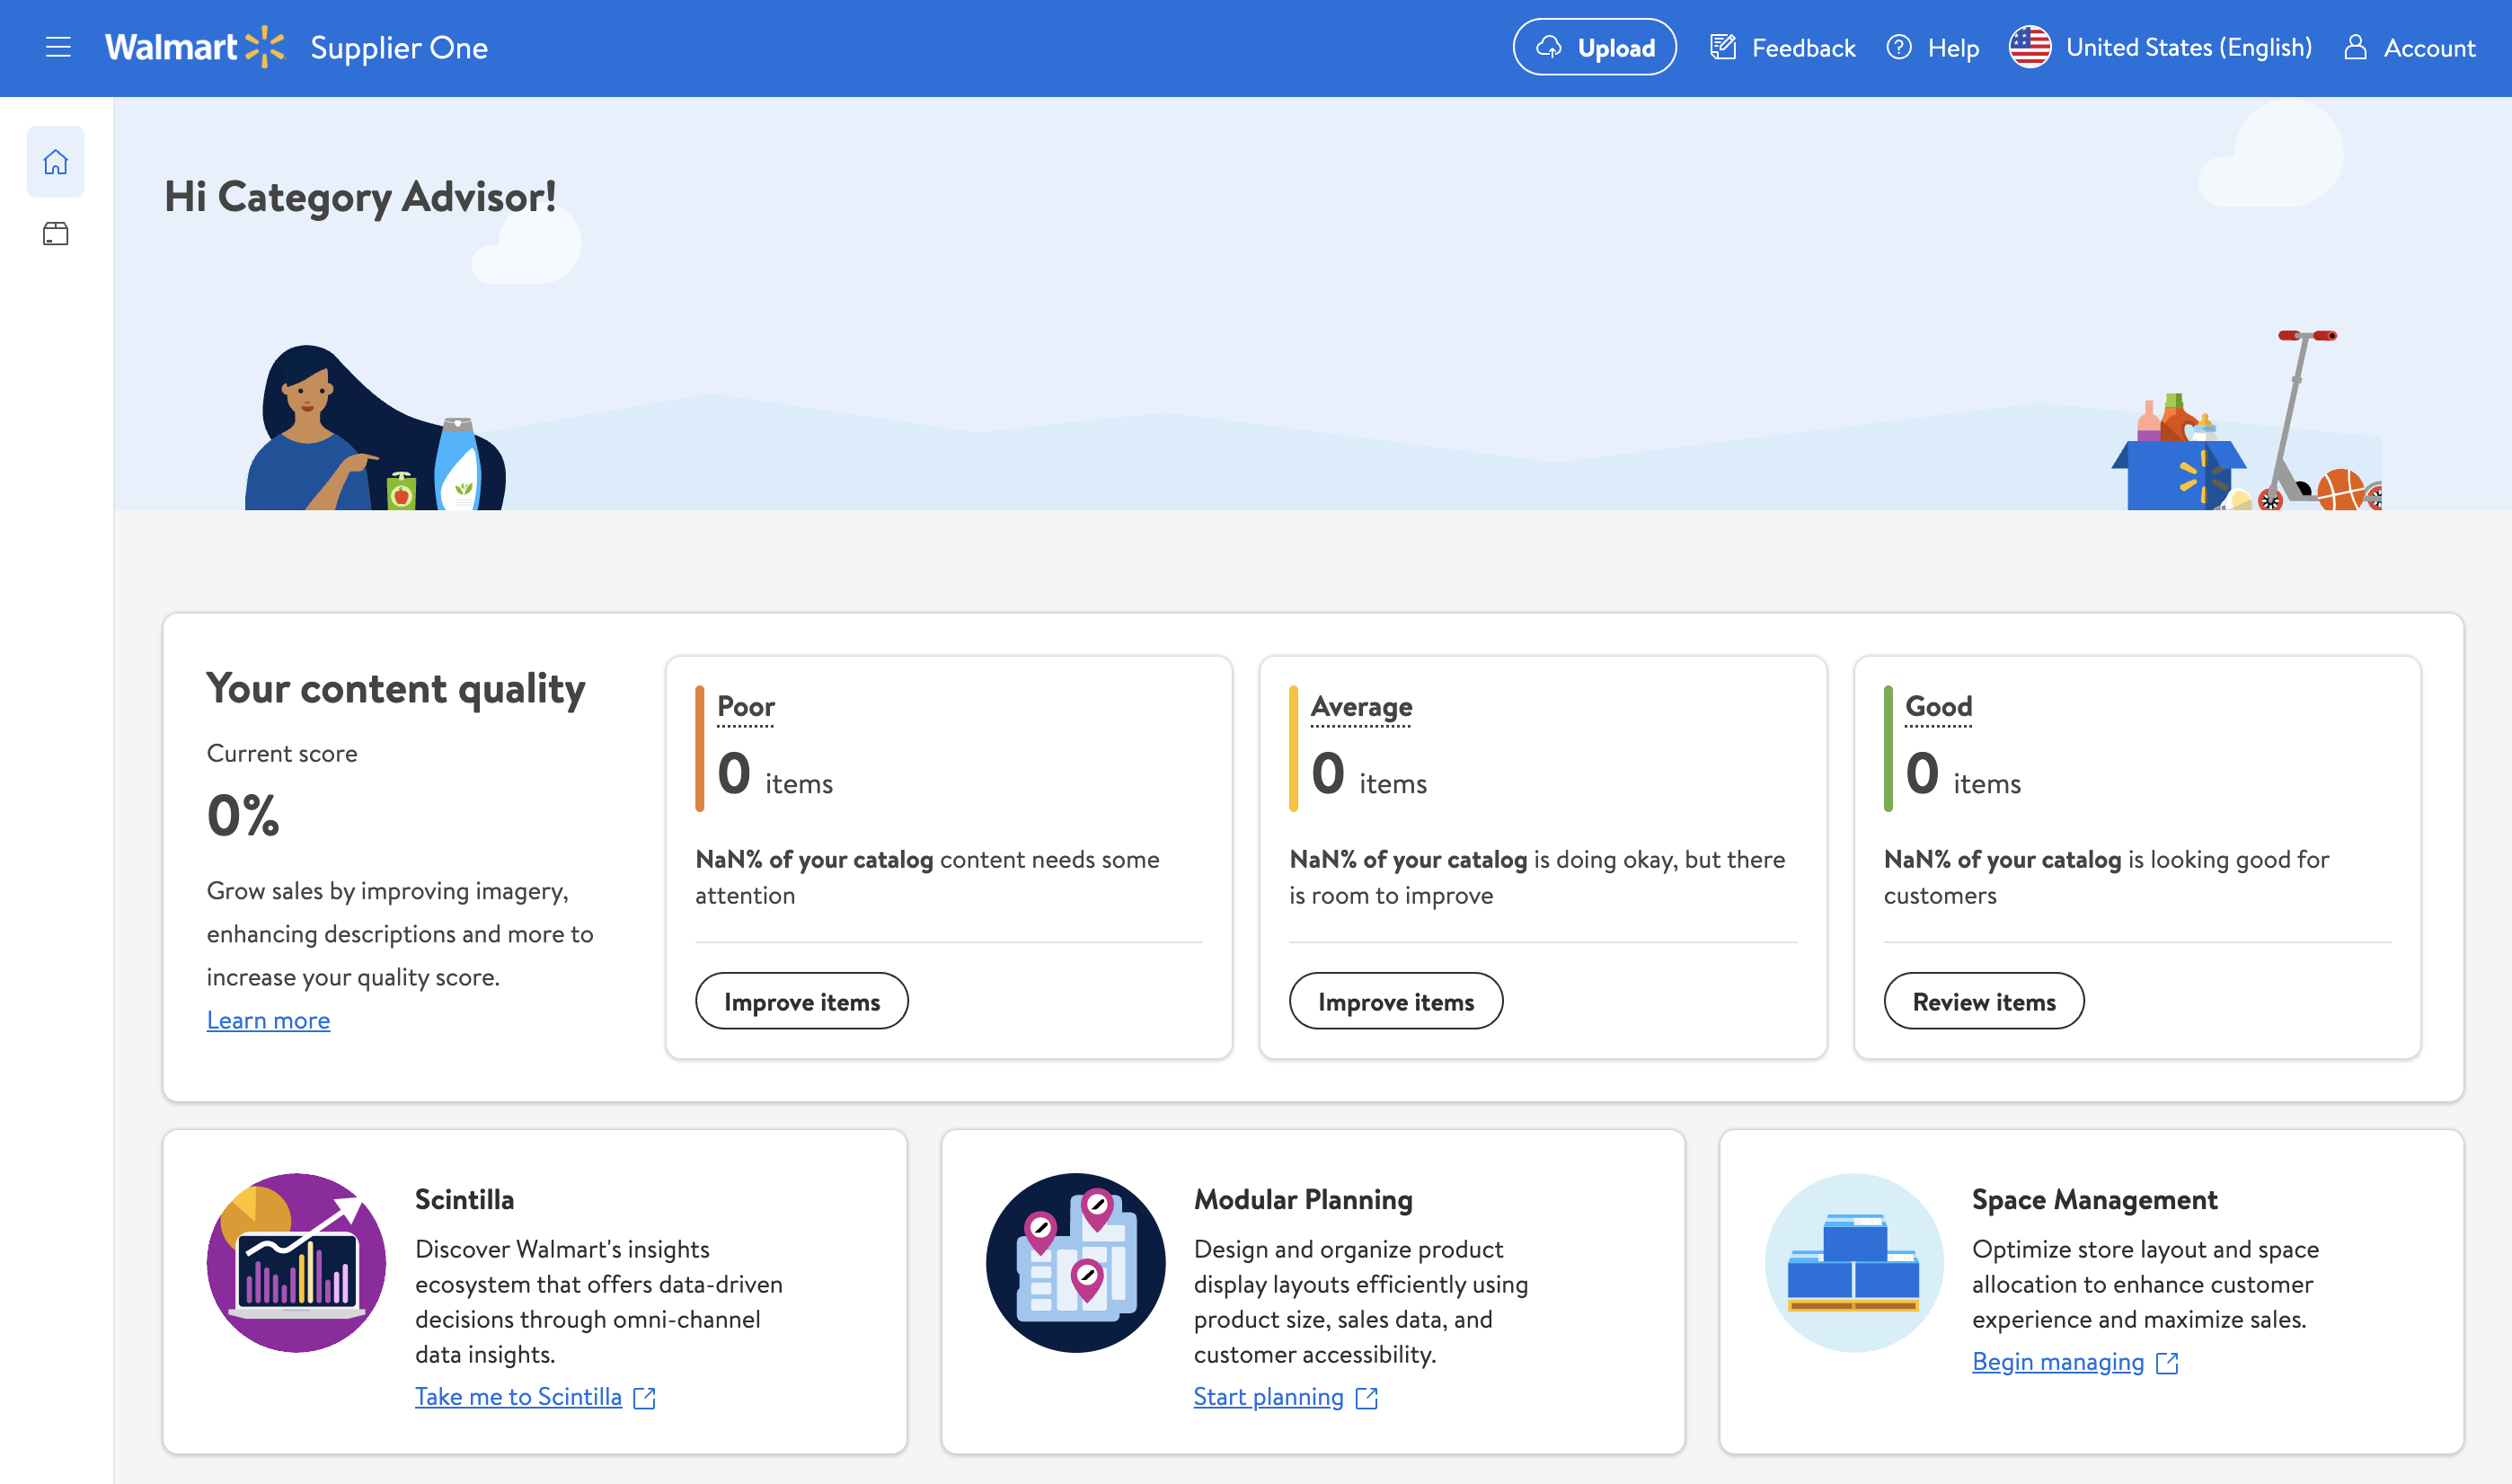Click the Scintilla card title

[464, 1200]
